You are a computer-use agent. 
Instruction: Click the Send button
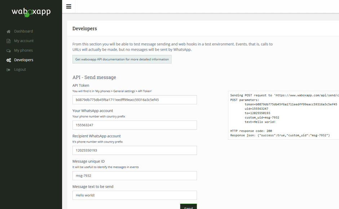(188, 206)
